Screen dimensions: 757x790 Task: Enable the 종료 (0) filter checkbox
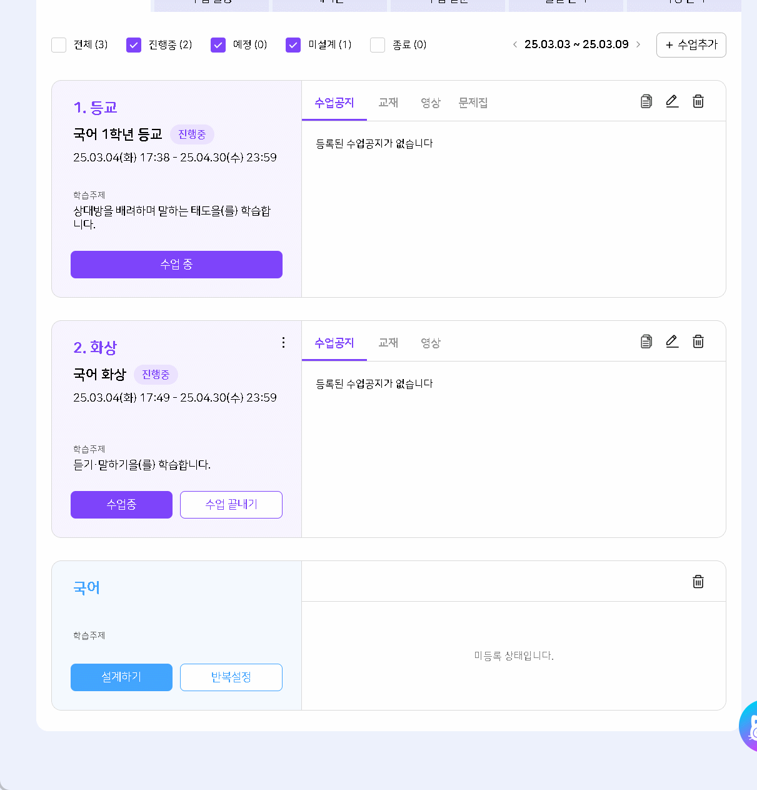378,45
